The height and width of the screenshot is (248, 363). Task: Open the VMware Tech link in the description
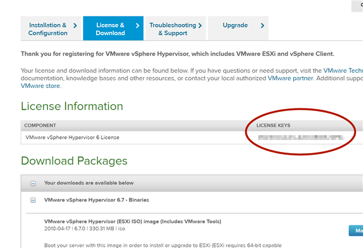(343, 70)
